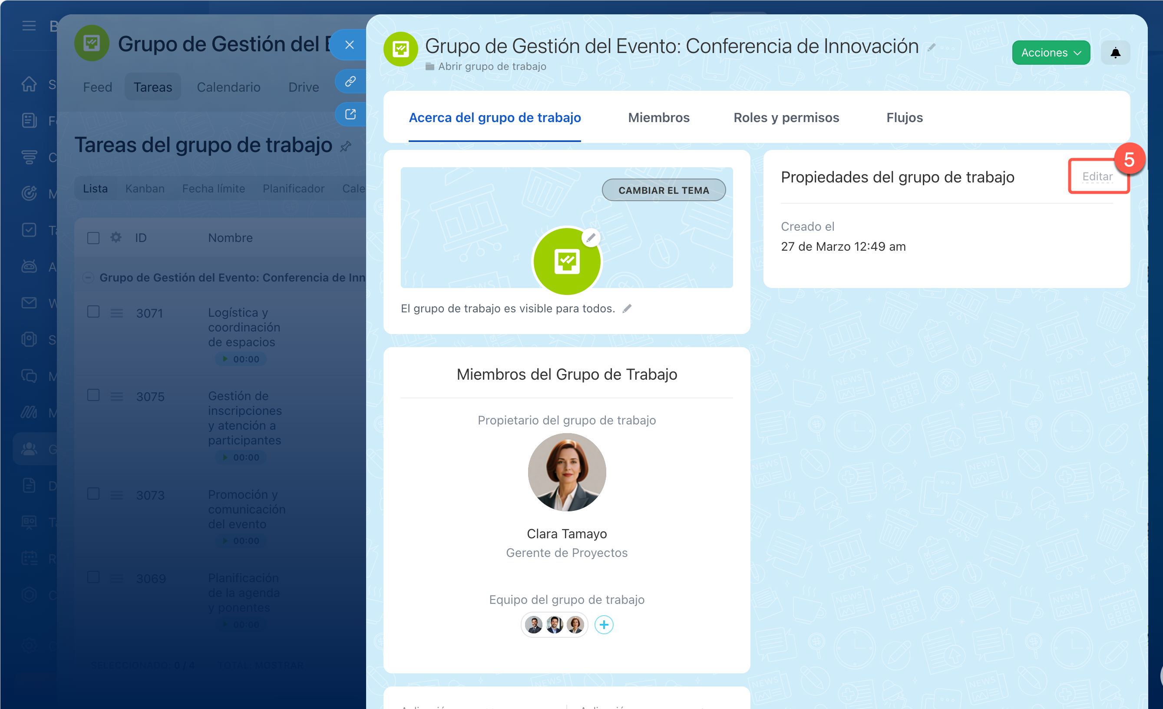Click the Cambiar el tema button
1163x709 pixels.
click(663, 190)
